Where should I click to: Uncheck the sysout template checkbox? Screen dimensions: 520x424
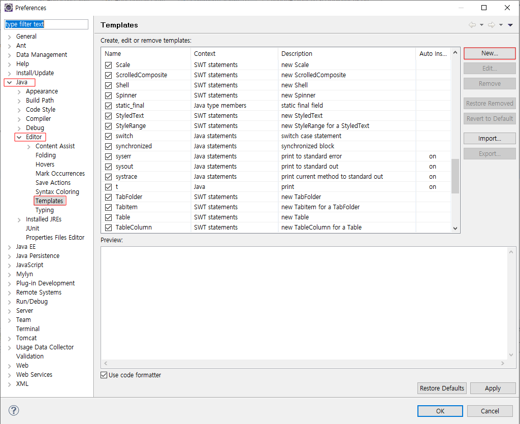coord(109,167)
